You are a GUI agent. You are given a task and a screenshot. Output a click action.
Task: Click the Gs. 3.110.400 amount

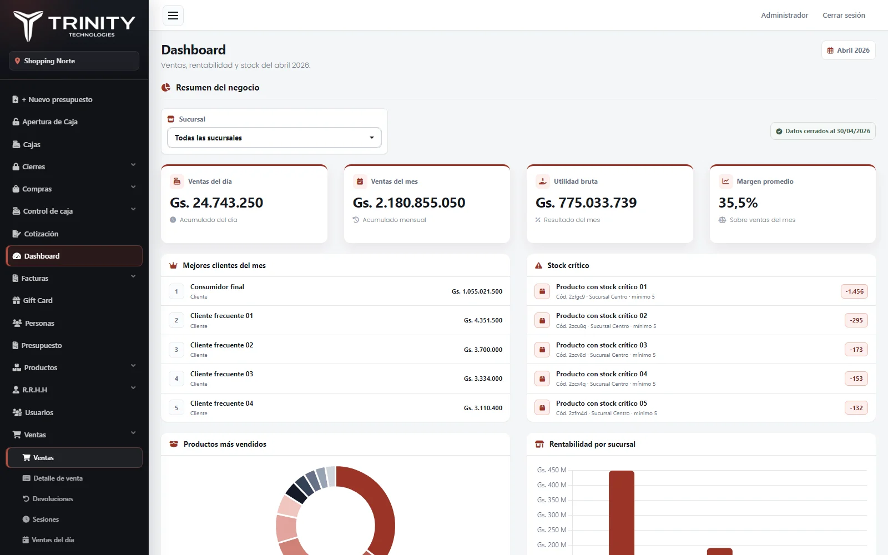point(483,408)
